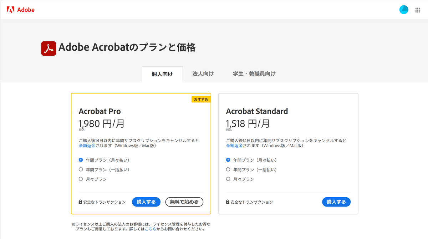The image size is (428, 239).
Task: Open the user profile avatar
Action: click(404, 10)
